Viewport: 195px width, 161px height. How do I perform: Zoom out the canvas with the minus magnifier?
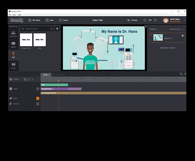pos(145,20)
